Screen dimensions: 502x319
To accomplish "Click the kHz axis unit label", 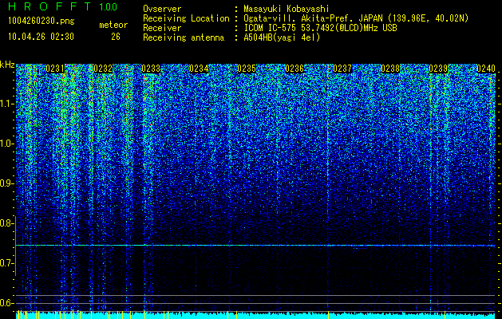I will pos(7,65).
